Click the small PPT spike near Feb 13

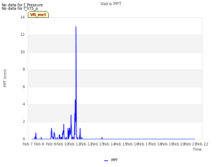(x=102, y=138)
